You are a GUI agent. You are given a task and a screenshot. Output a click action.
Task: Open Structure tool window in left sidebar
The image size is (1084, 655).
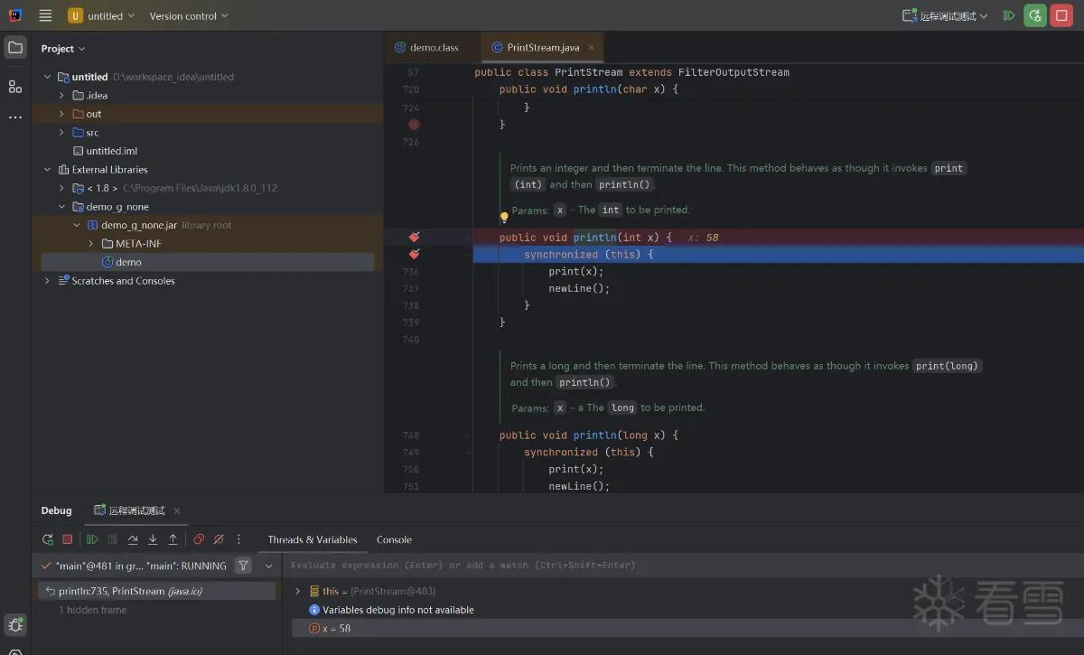[15, 87]
